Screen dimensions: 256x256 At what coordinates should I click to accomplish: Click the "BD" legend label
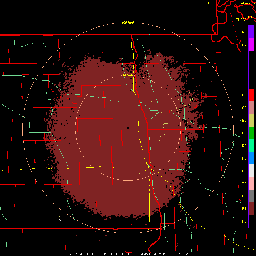click(244, 121)
